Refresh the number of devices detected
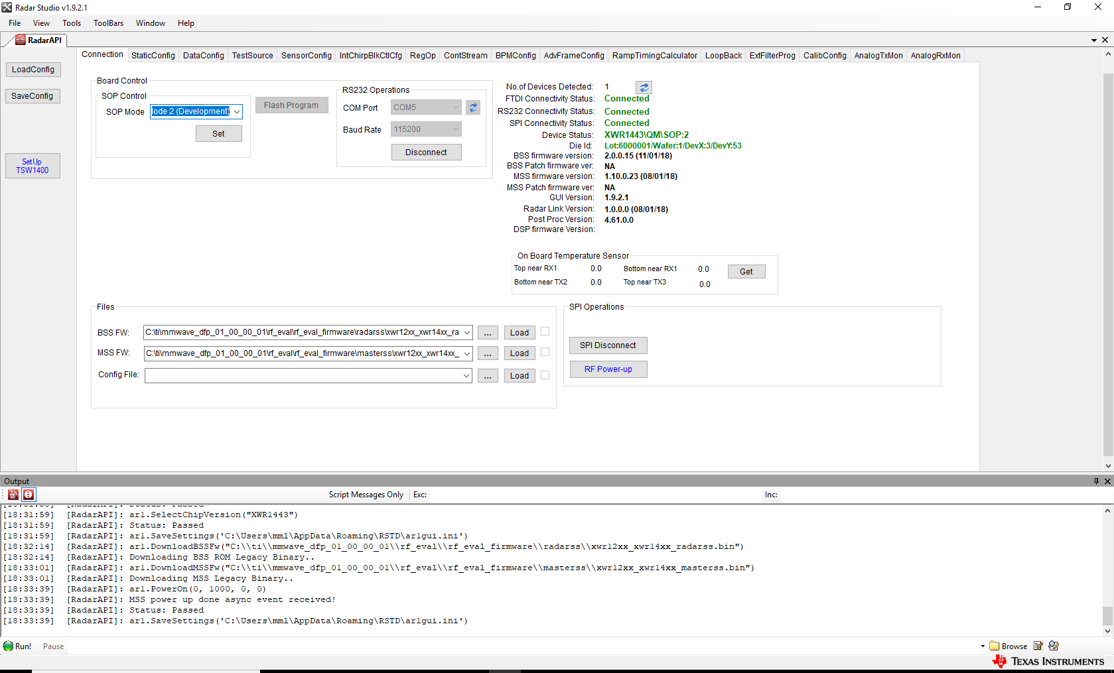 click(644, 88)
